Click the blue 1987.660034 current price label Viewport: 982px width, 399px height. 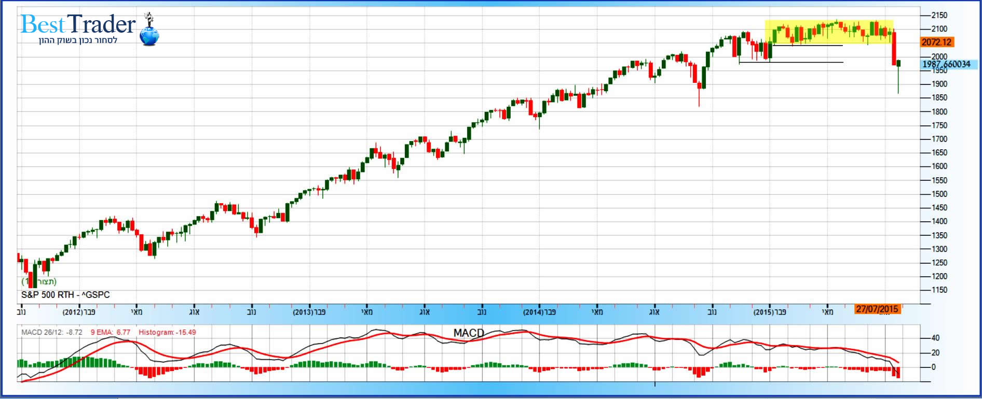click(x=946, y=64)
